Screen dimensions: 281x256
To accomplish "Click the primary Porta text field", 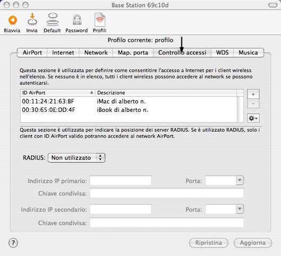I will 221,181.
